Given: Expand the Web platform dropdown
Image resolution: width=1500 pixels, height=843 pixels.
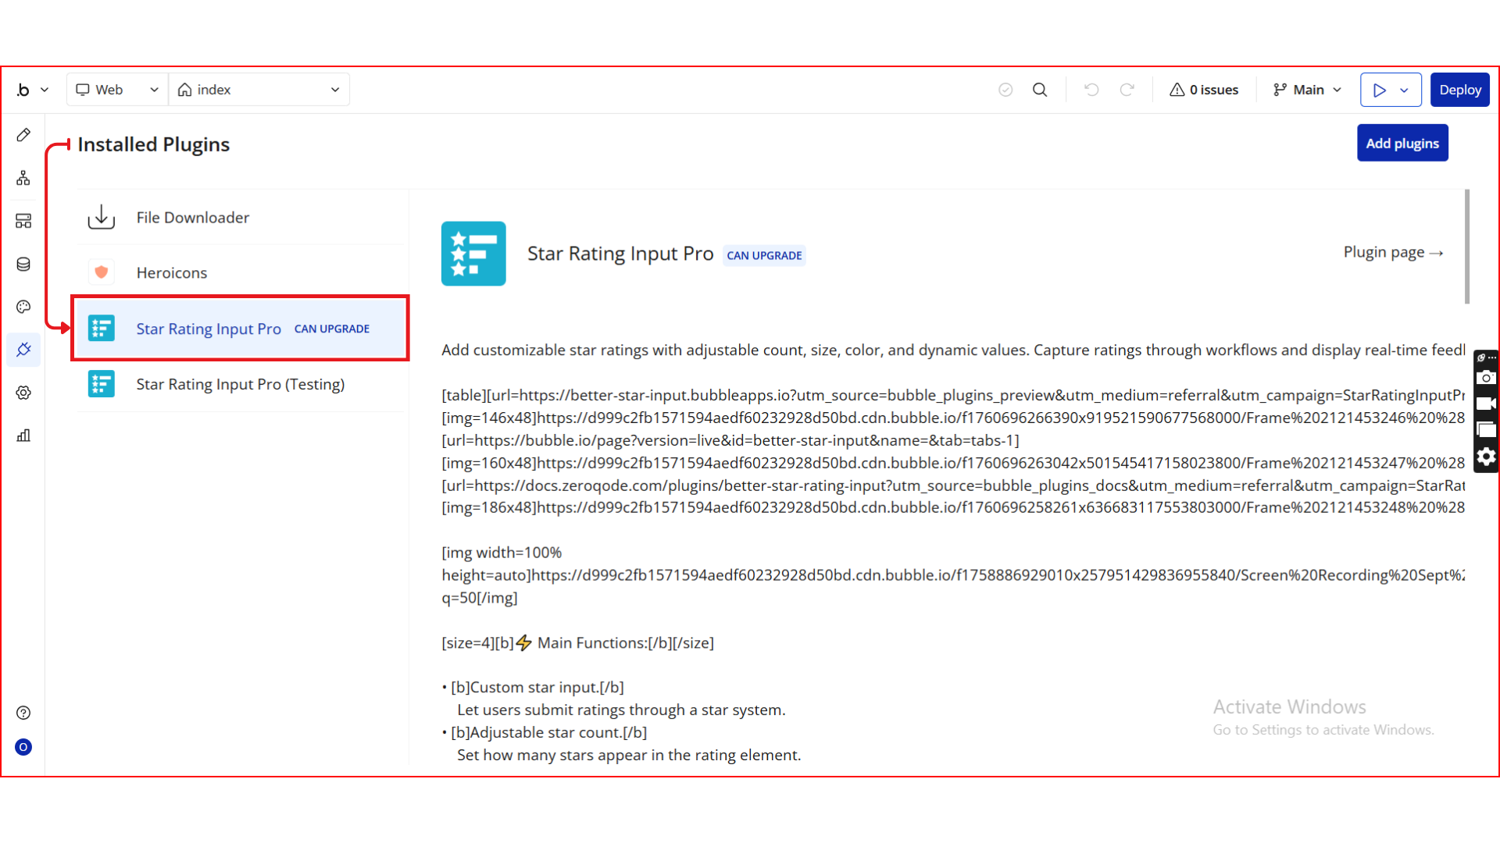Looking at the screenshot, I should point(117,90).
